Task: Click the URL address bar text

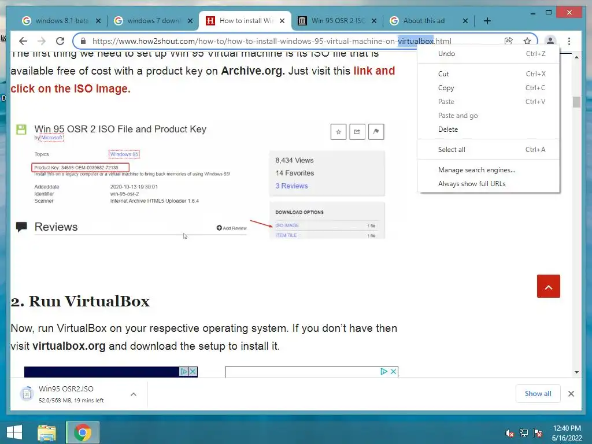Action: [x=272, y=41]
